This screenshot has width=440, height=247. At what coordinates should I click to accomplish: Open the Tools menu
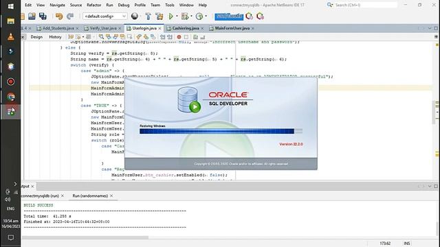pyautogui.click(x=170, y=5)
